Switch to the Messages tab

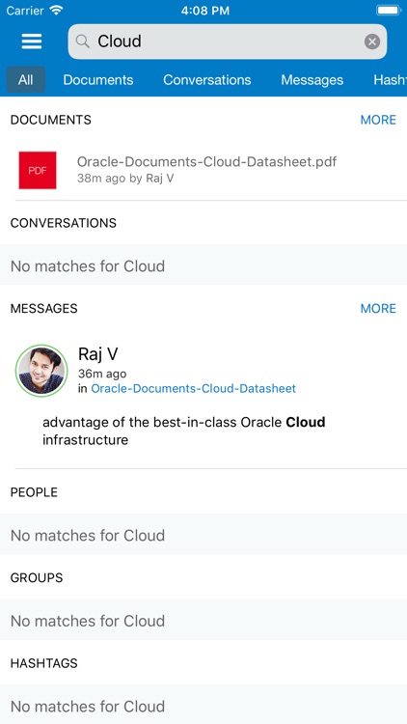coord(312,80)
